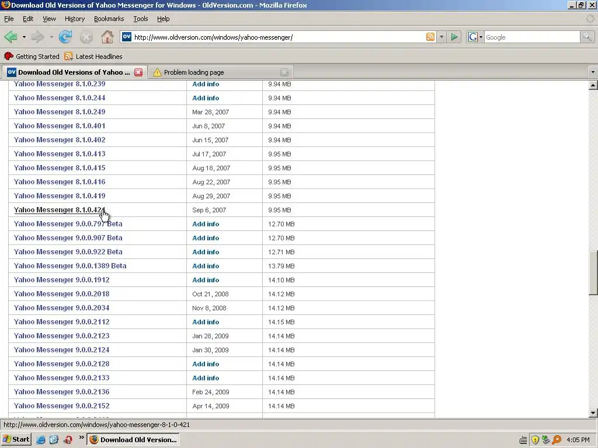Screen dimensions: 598x448
Task: Click Add info for version 9.0.0.1912
Action: pyautogui.click(x=206, y=280)
